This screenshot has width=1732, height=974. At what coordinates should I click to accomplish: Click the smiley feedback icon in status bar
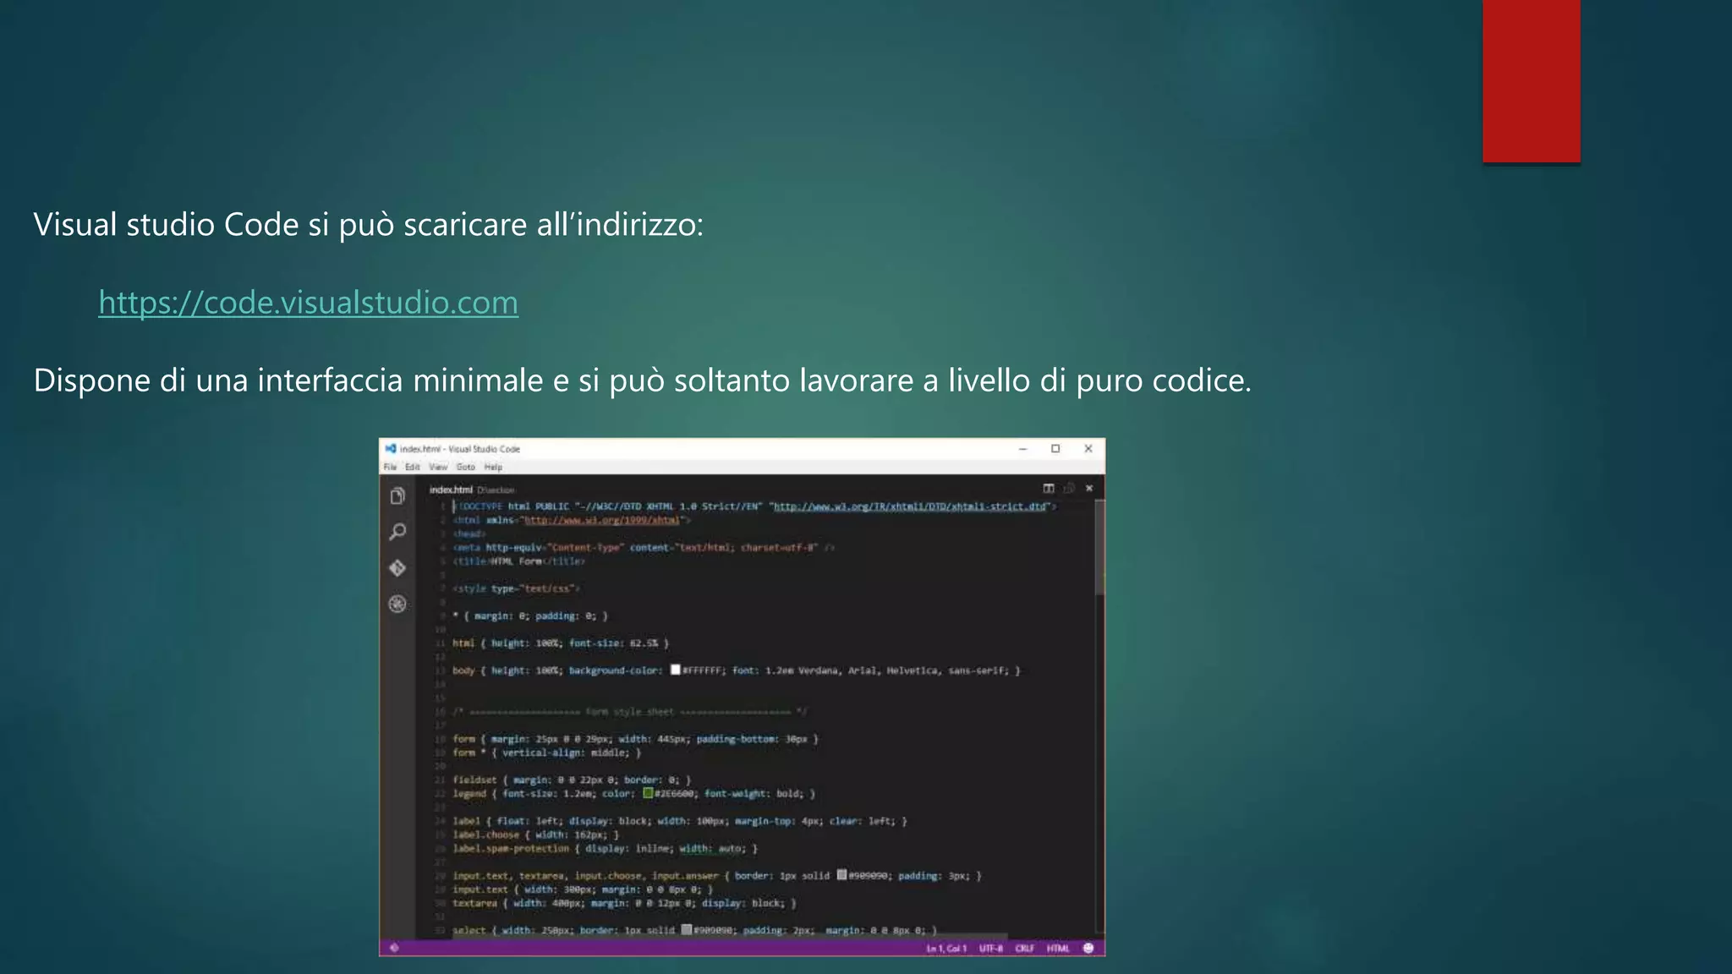pyautogui.click(x=1088, y=949)
